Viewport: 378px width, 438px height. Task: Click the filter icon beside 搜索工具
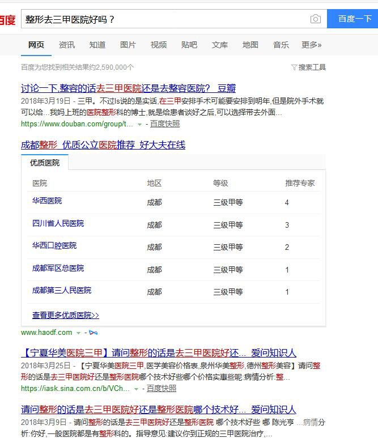294,67
